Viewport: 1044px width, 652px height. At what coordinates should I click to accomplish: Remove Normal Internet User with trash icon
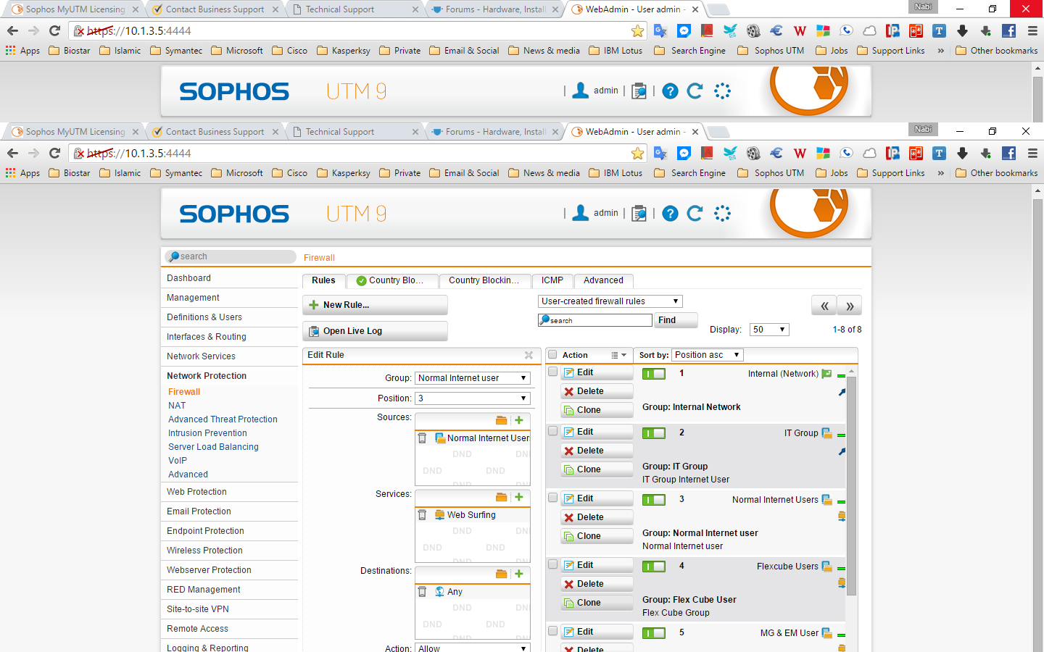pyautogui.click(x=422, y=438)
